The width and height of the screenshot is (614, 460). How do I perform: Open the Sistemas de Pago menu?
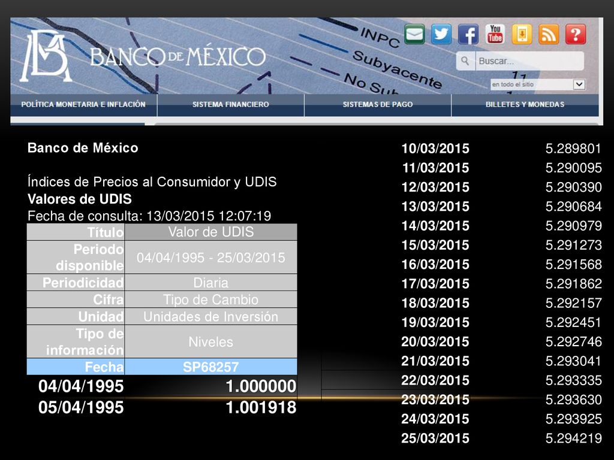pyautogui.click(x=378, y=104)
